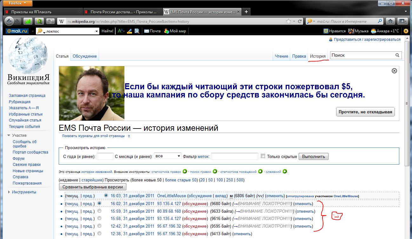Open the list all tabs dropdown arrow

pos(406,12)
